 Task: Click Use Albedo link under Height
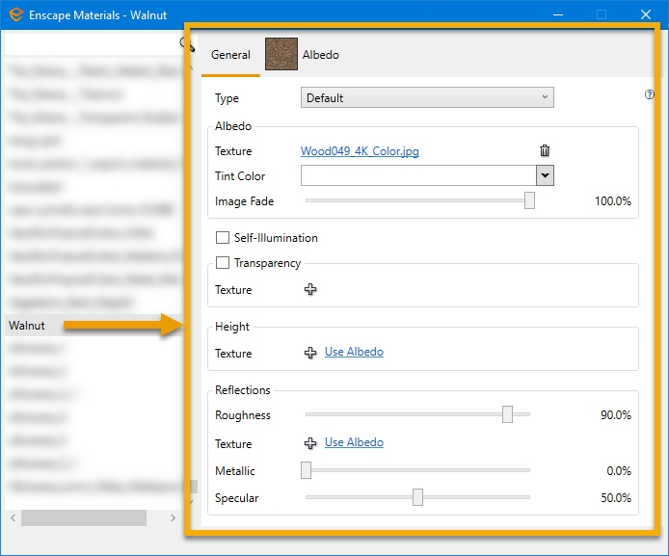coord(354,353)
